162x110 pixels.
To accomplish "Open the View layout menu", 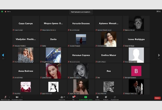I will point(158,12).
